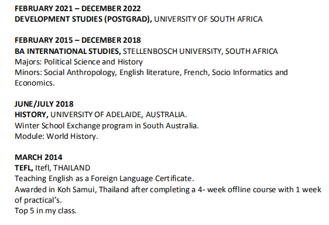Click 'Teaching English as a Foreign Language Certificate.' line
Viewport: 329px width, 225px height.
(x=104, y=179)
